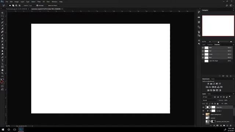Select the Zoom tool
The width and height of the screenshot is (235, 132).
[x=2, y=73]
